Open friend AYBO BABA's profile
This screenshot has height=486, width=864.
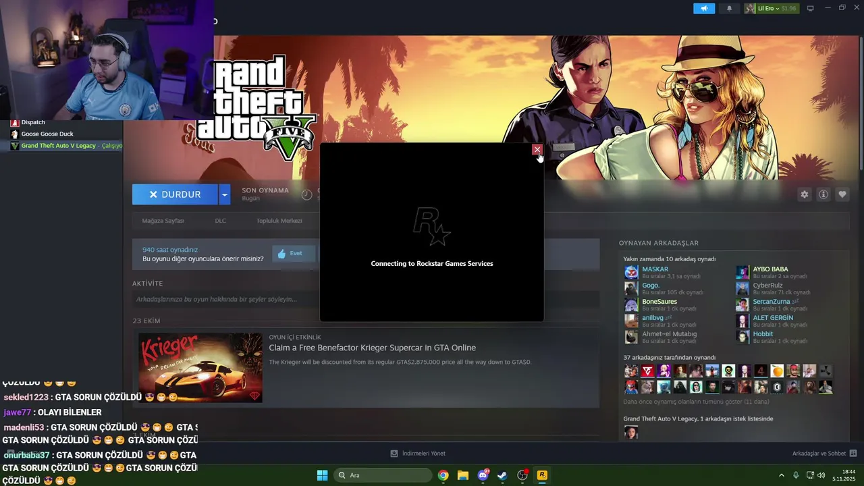tap(770, 269)
